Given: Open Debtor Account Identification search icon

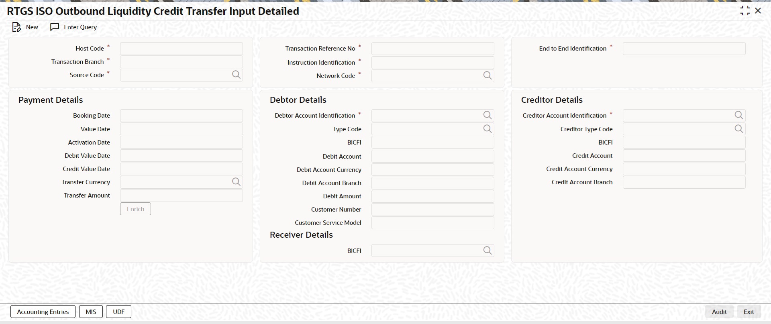Looking at the screenshot, I should [487, 115].
